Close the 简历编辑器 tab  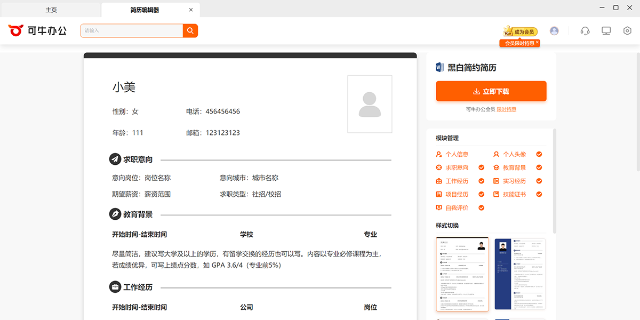pos(191,10)
